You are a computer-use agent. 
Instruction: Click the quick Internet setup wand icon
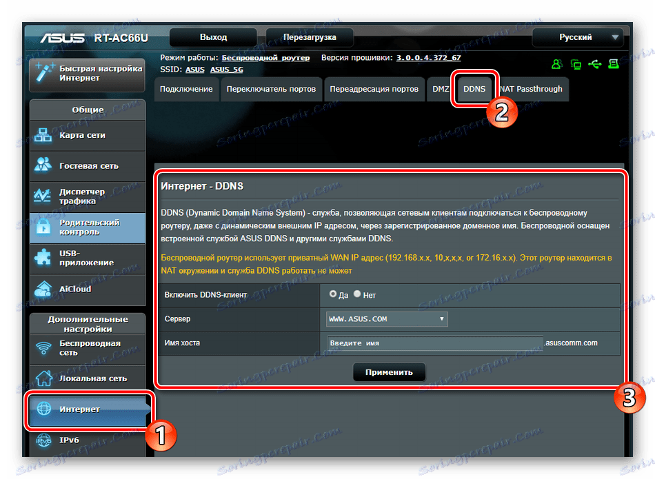click(x=45, y=72)
